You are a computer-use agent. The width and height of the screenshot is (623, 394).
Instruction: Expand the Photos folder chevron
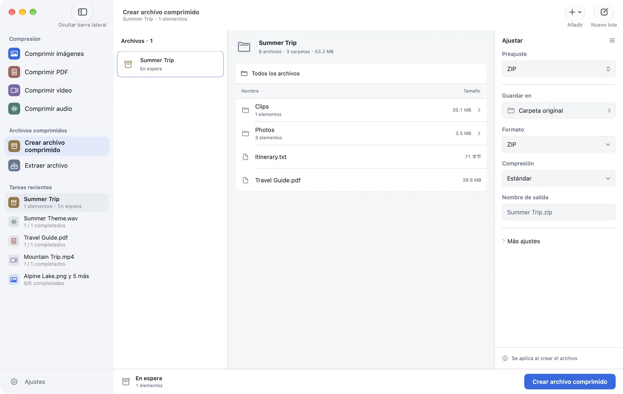pos(479,134)
